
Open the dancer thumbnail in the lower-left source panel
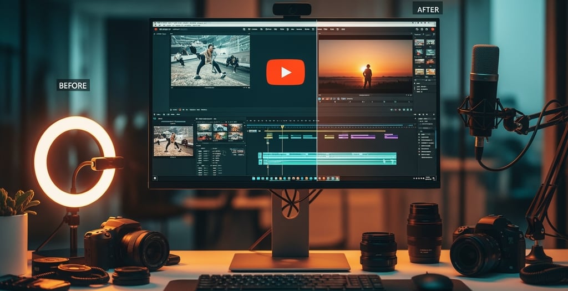pos(173,141)
